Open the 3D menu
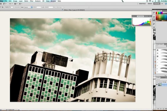The height and width of the screenshot is (111, 167). 43,1
